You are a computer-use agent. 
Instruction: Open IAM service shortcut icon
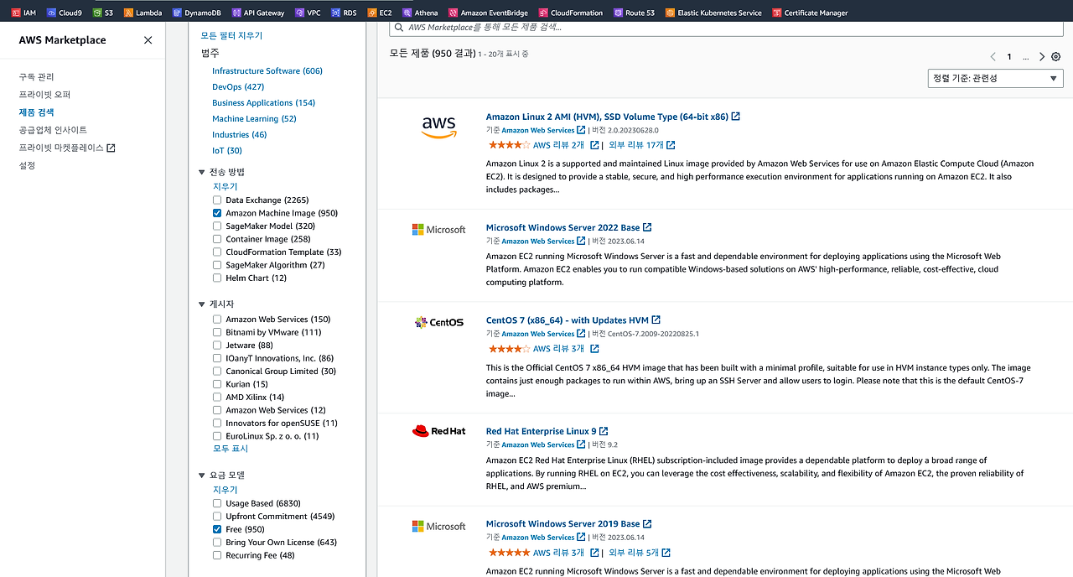tap(16, 13)
